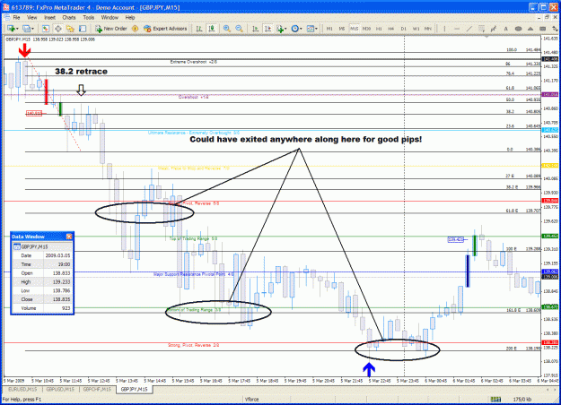The image size is (561, 405).
Task: Toggle the Terminal panel
Action: tap(83, 29)
